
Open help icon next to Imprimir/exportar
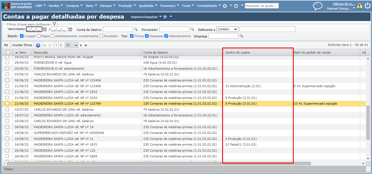click(x=165, y=17)
